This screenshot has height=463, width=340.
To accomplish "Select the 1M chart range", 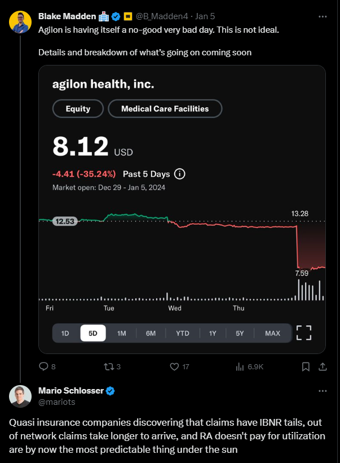I will [121, 333].
